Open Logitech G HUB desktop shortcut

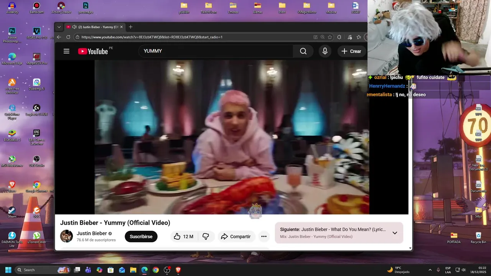click(x=36, y=110)
